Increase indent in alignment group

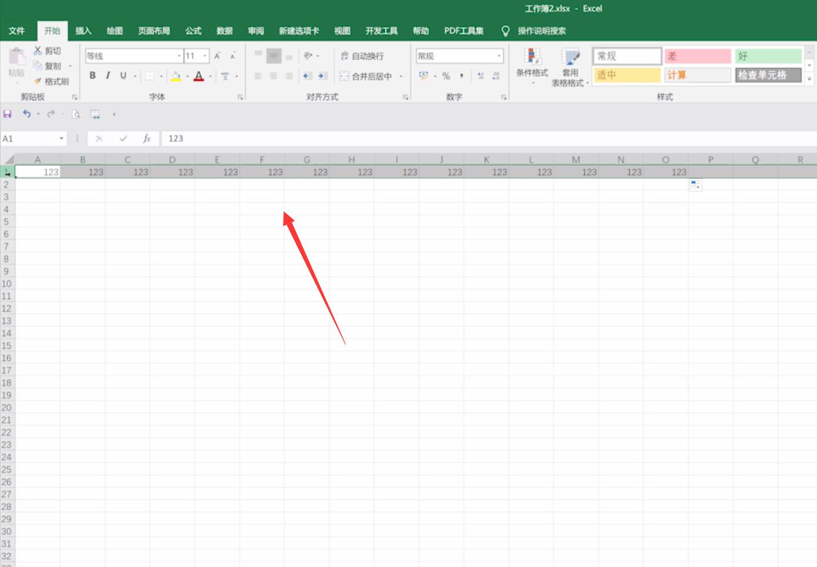tap(322, 76)
